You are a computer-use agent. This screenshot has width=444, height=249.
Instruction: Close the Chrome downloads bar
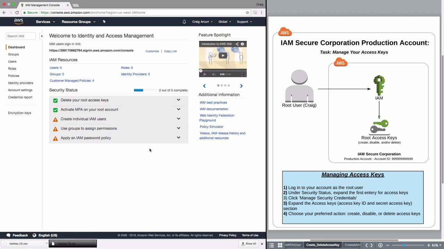(262, 244)
